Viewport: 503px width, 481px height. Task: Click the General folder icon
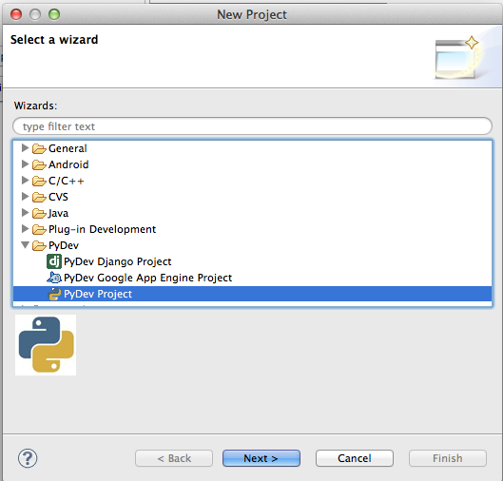tap(39, 148)
